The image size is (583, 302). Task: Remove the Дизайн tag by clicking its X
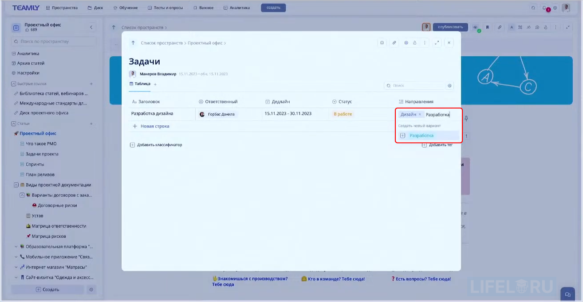(420, 114)
